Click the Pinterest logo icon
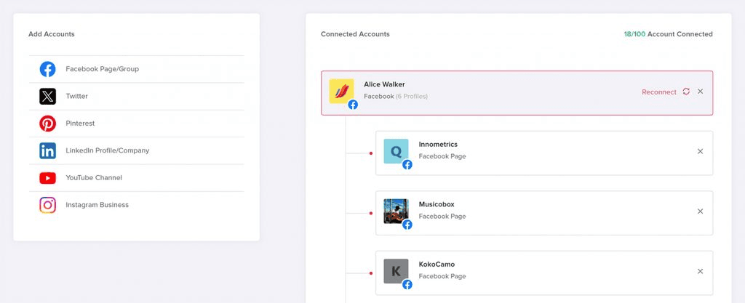The image size is (745, 303). click(x=47, y=124)
